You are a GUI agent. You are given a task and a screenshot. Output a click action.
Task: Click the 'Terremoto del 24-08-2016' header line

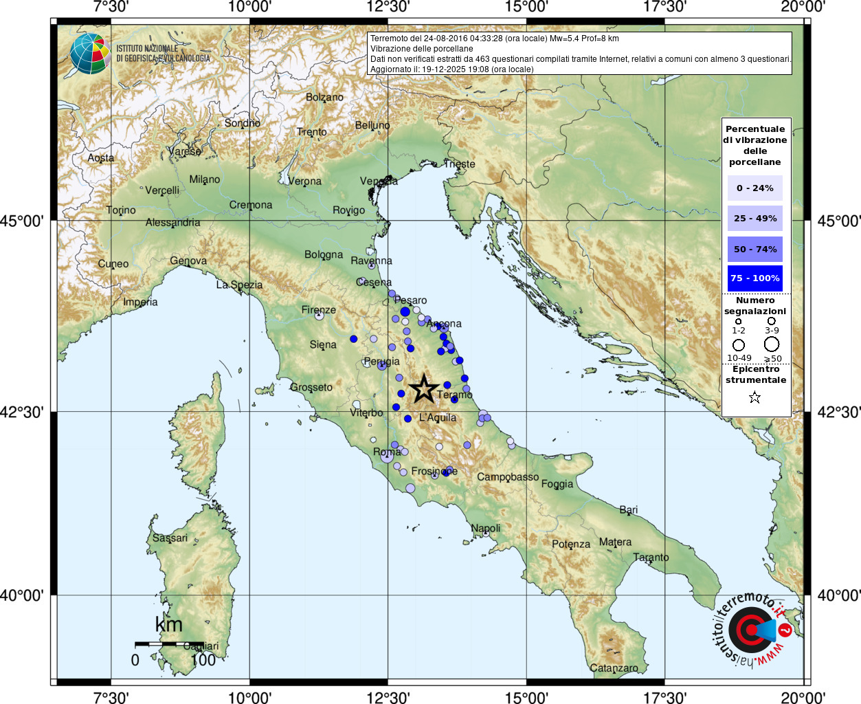[x=495, y=38]
